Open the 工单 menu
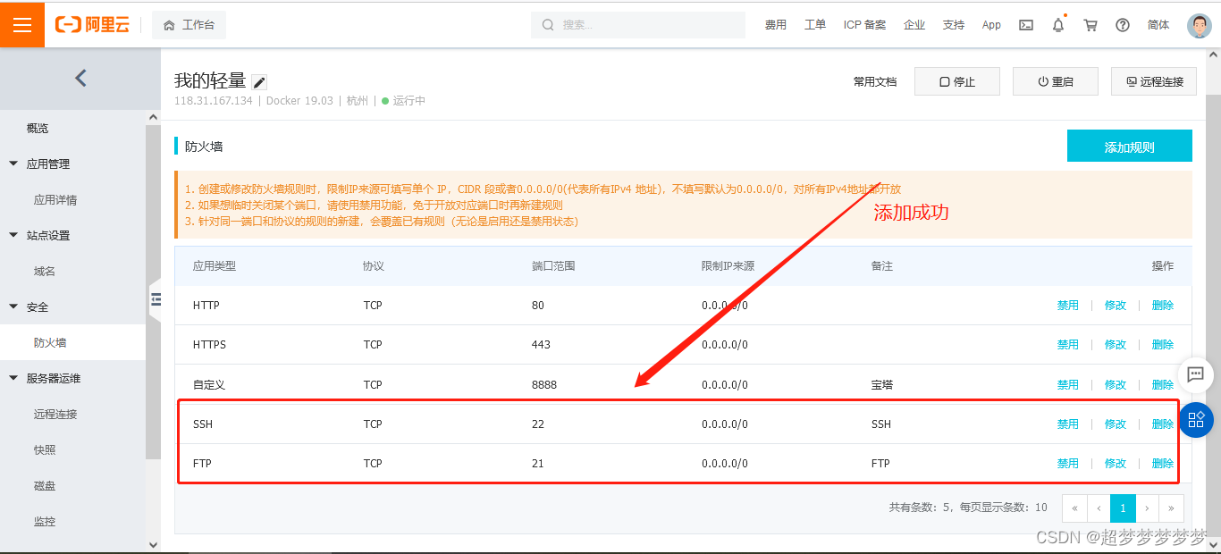 pos(815,25)
